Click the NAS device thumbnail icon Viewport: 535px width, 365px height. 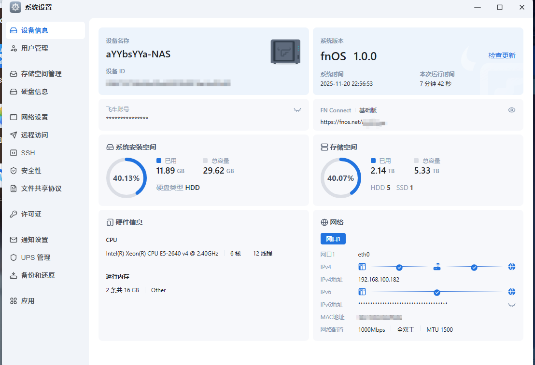click(x=285, y=52)
